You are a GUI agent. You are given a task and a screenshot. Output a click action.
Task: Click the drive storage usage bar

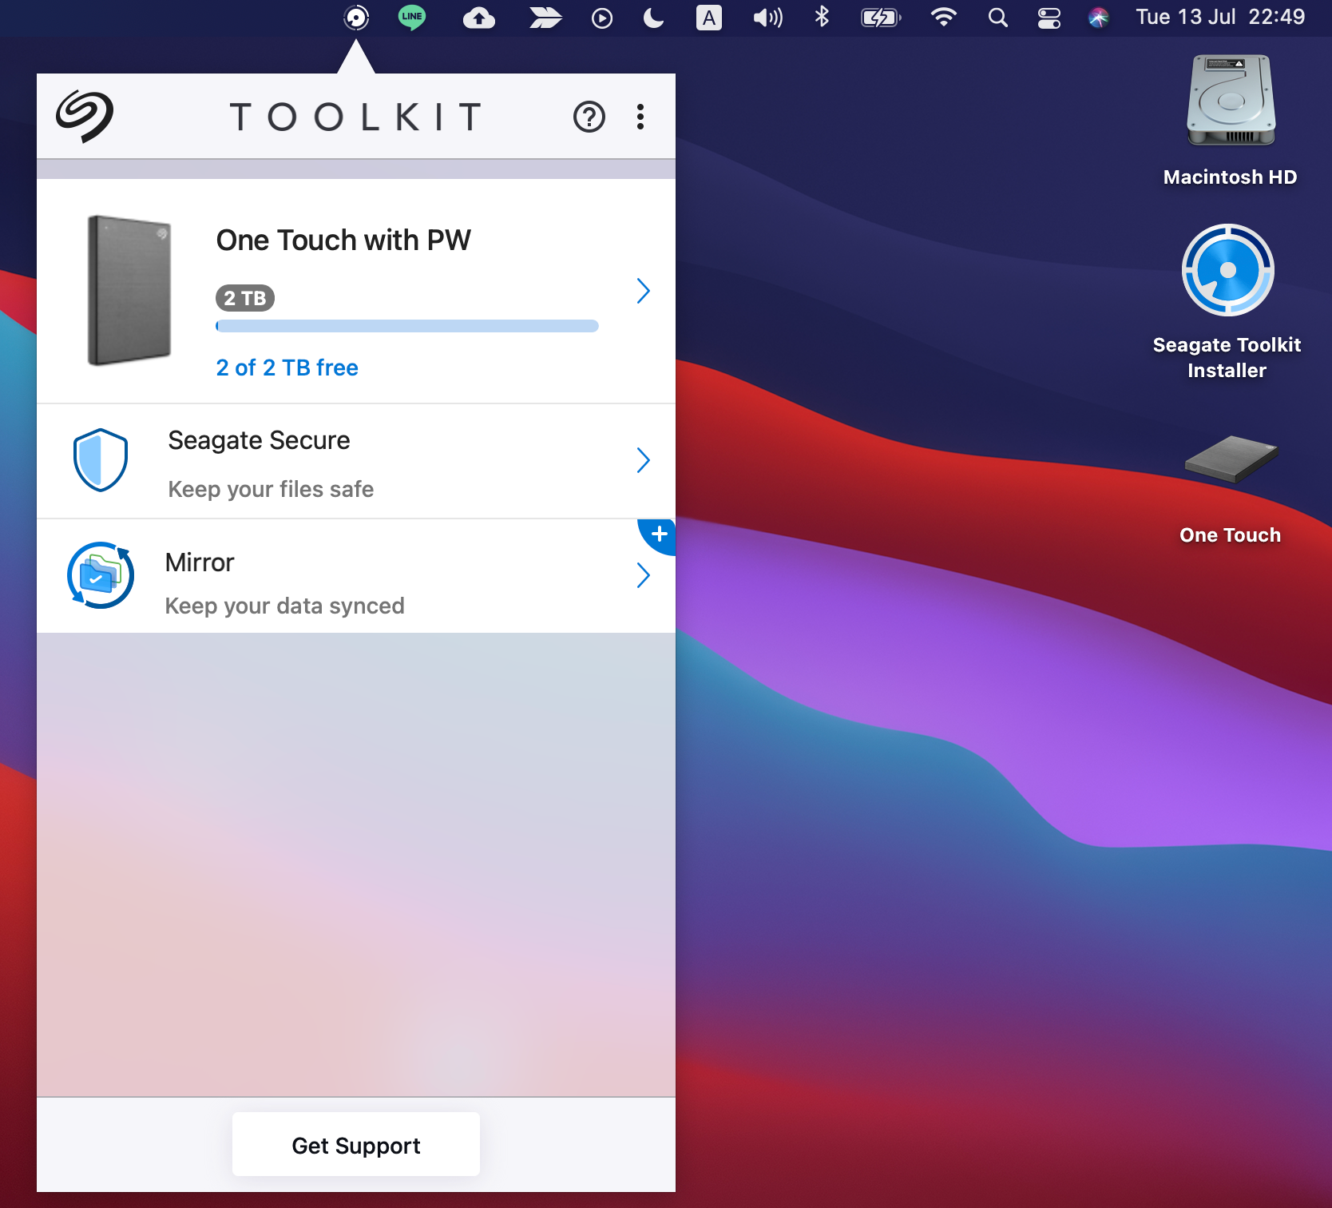[x=406, y=326]
